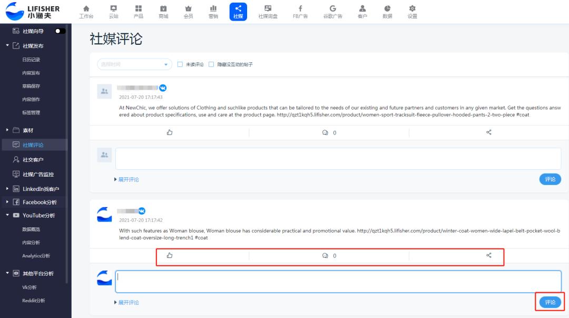Collapse the YouTube分析 sidebar group
The width and height of the screenshot is (569, 318).
click(x=7, y=215)
